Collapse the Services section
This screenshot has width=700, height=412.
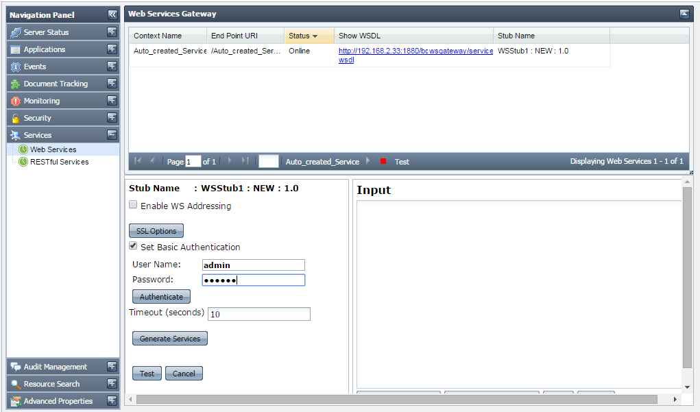tap(112, 135)
